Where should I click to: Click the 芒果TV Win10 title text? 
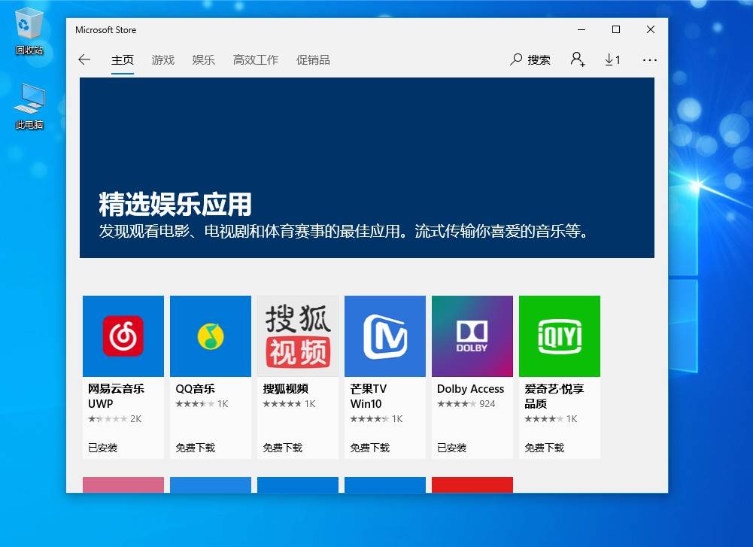pos(369,397)
